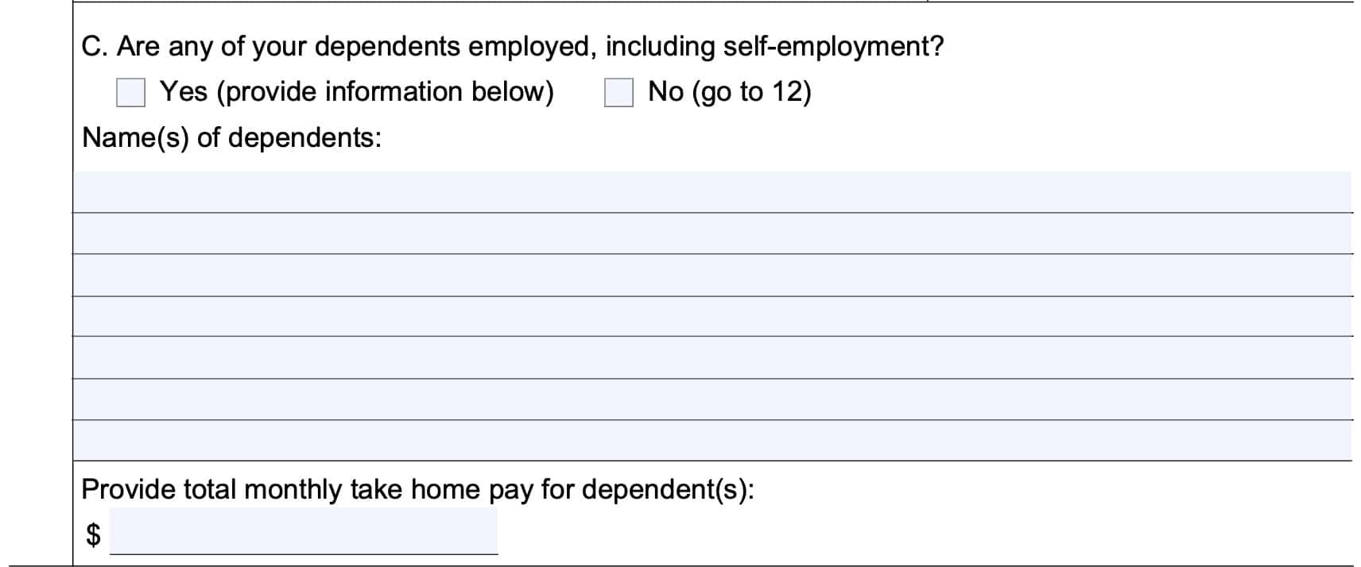Click the "(go to 12)" text
This screenshot has height=567, width=1361.
751,92
